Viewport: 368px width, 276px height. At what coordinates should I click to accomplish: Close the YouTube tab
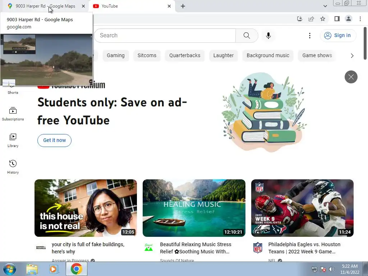coord(169,6)
